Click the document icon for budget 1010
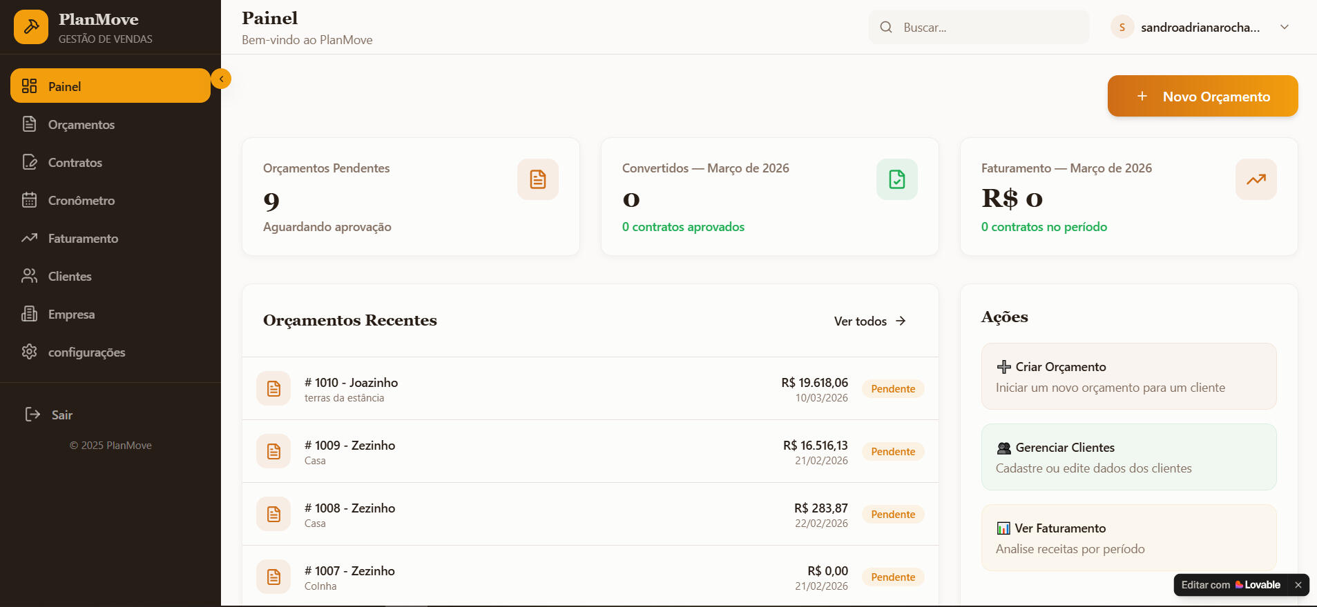1317x607 pixels. click(273, 389)
